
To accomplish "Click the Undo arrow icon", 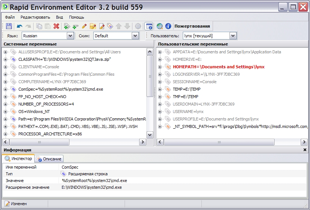I will click(19, 26).
